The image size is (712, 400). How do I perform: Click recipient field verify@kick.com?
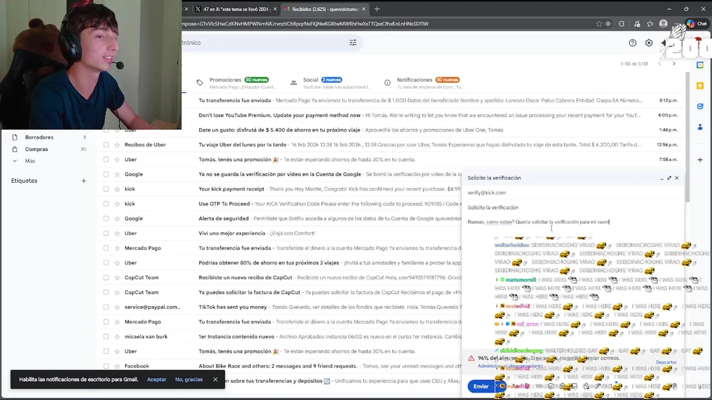487,193
